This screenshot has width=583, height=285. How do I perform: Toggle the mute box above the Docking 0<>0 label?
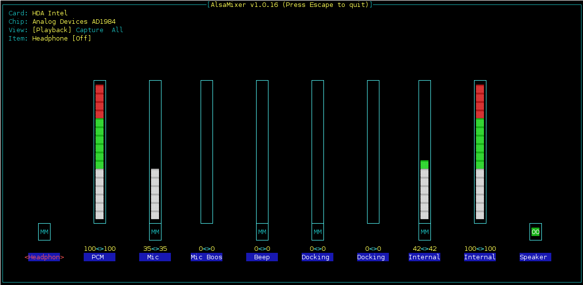tap(318, 232)
